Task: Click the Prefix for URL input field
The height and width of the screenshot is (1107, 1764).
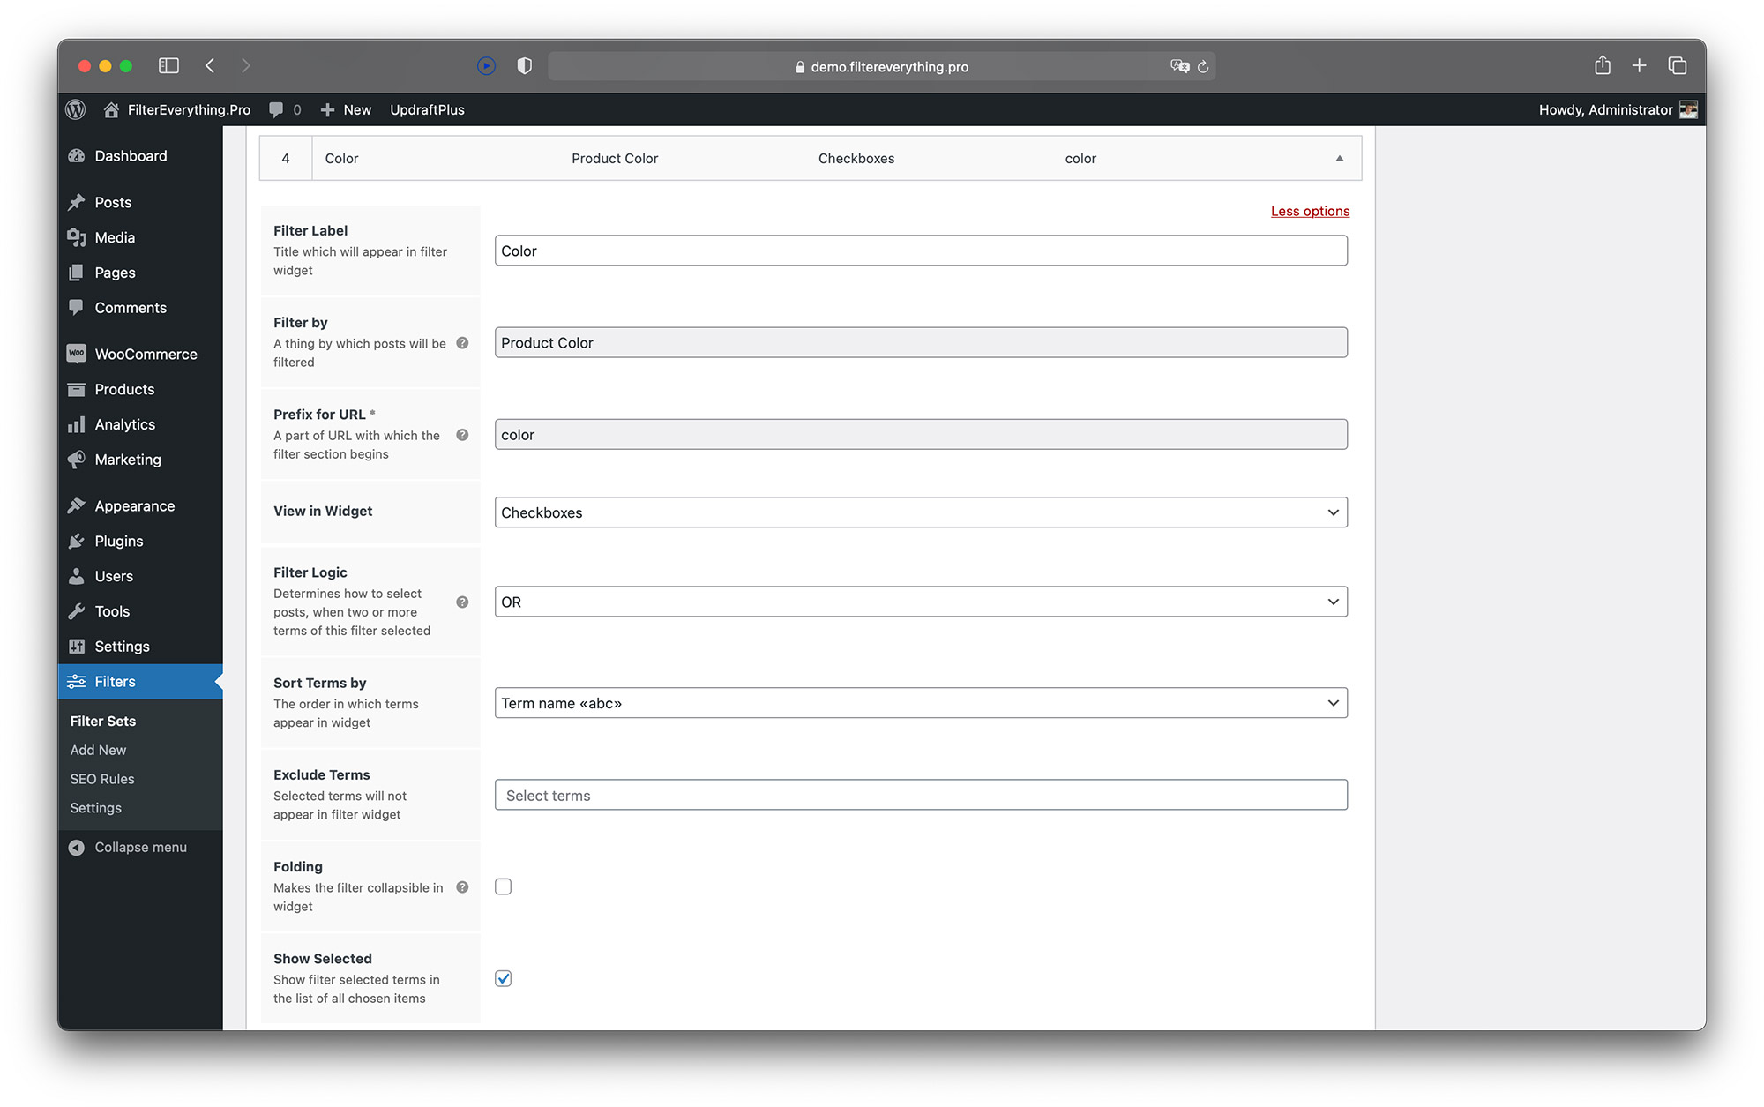Action: (x=920, y=434)
